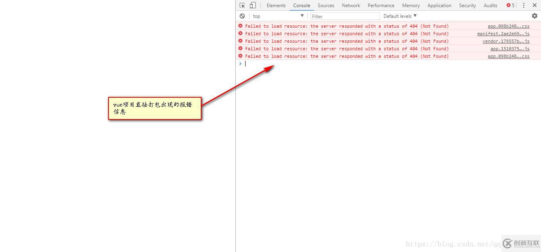Click error icon on app.1510375 row
This screenshot has width=541, height=252.
pyautogui.click(x=240, y=48)
